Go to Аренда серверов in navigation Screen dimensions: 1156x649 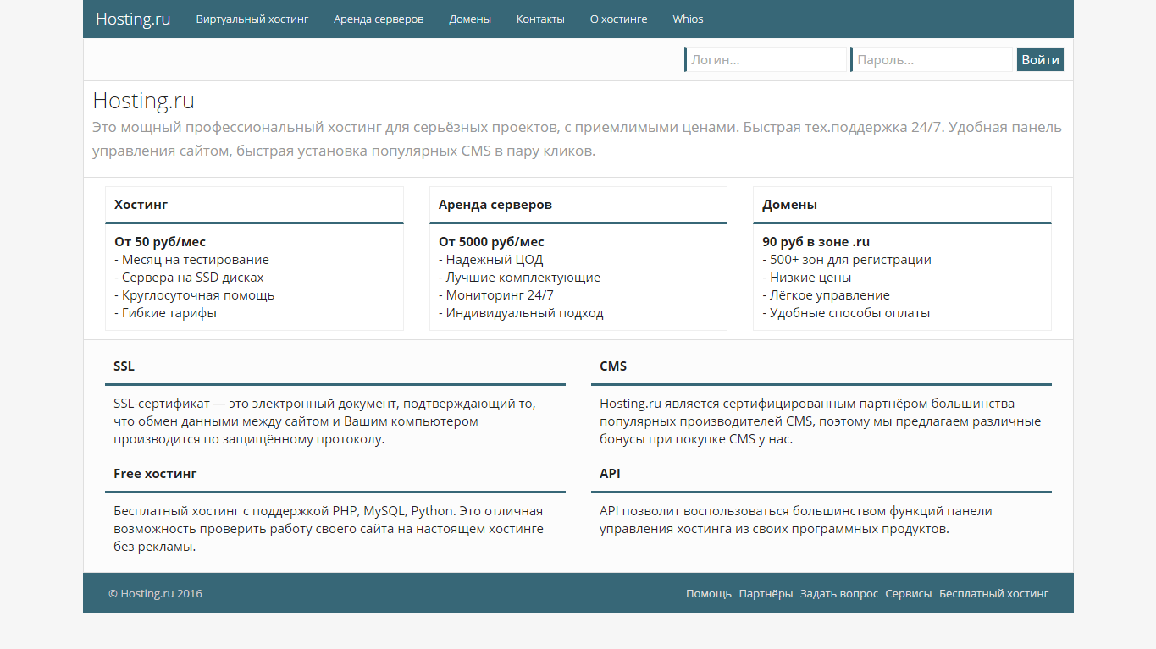379,19
